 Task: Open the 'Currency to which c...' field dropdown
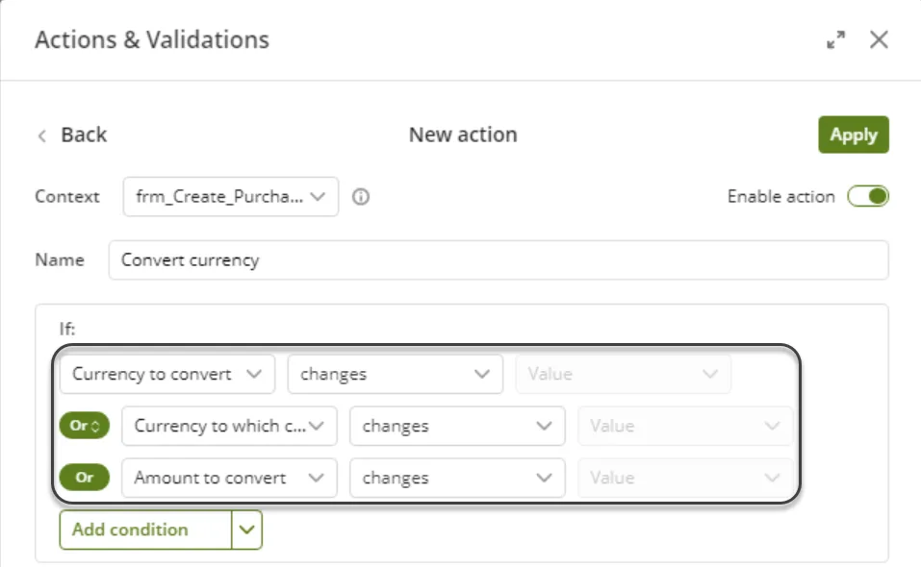click(230, 426)
